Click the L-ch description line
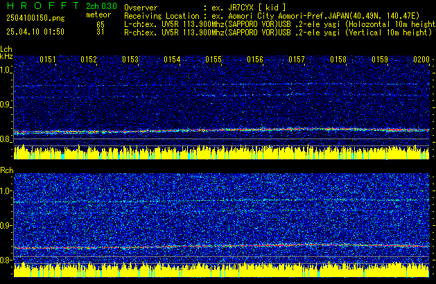Image resolution: width=436 pixels, height=284 pixels. coord(280,24)
